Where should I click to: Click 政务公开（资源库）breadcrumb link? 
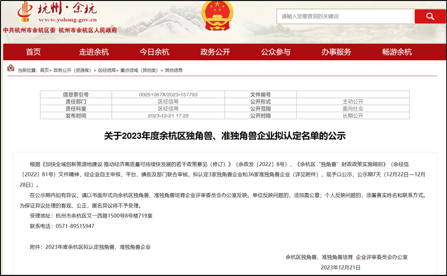(72, 70)
